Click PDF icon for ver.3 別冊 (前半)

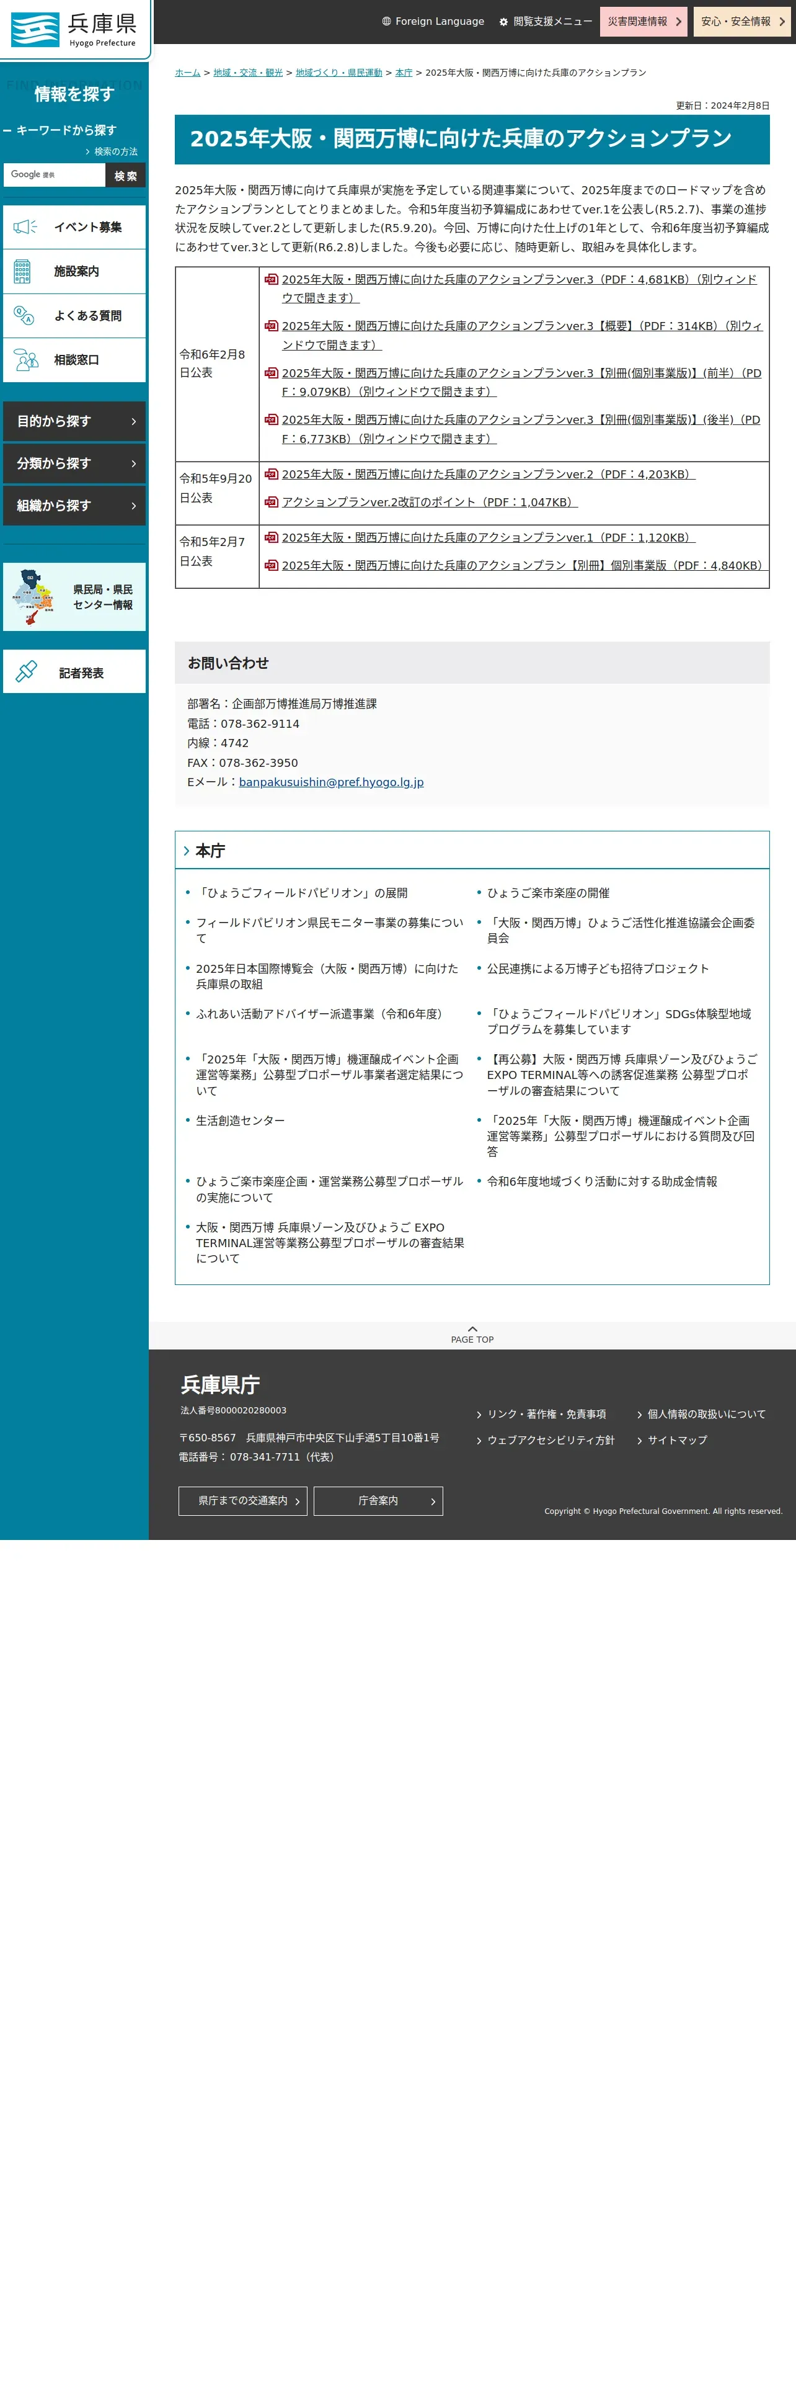tap(272, 373)
